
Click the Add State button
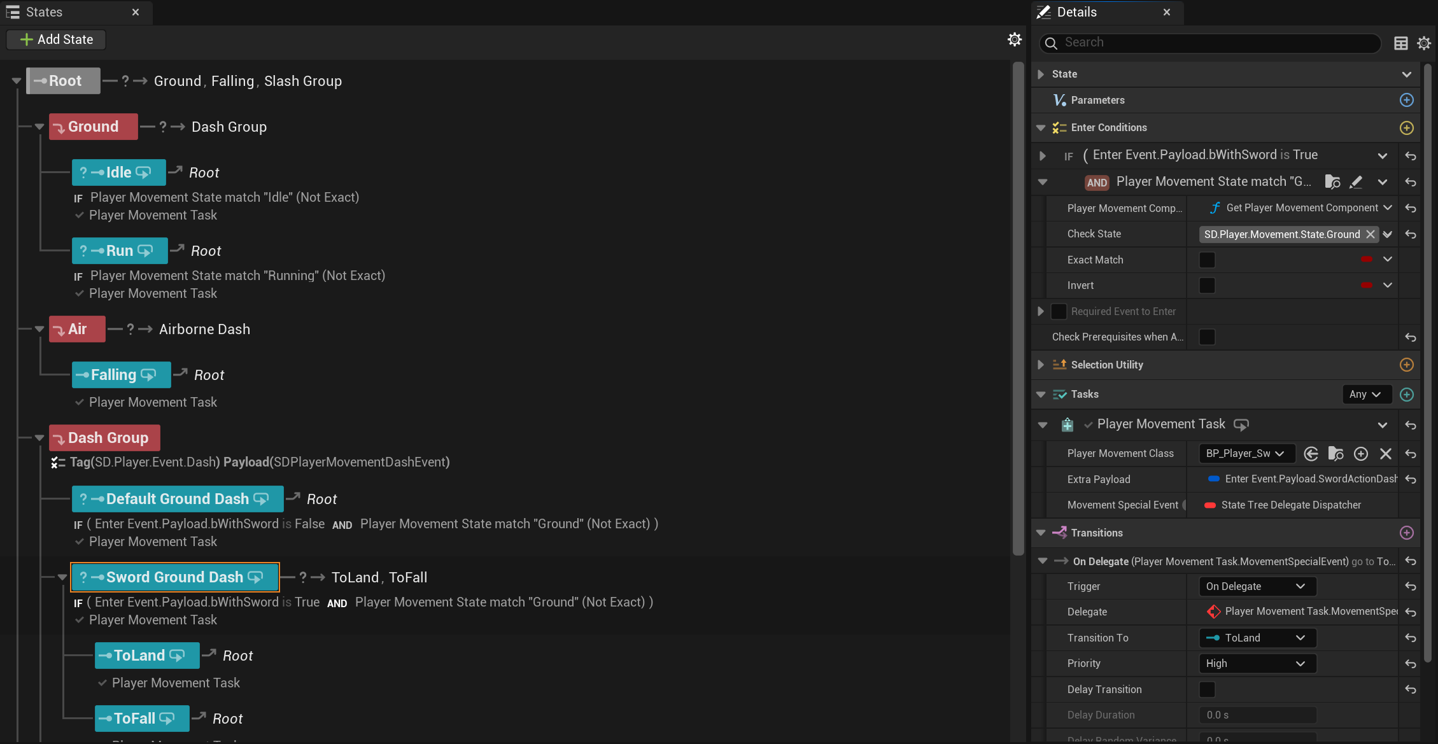coord(56,39)
